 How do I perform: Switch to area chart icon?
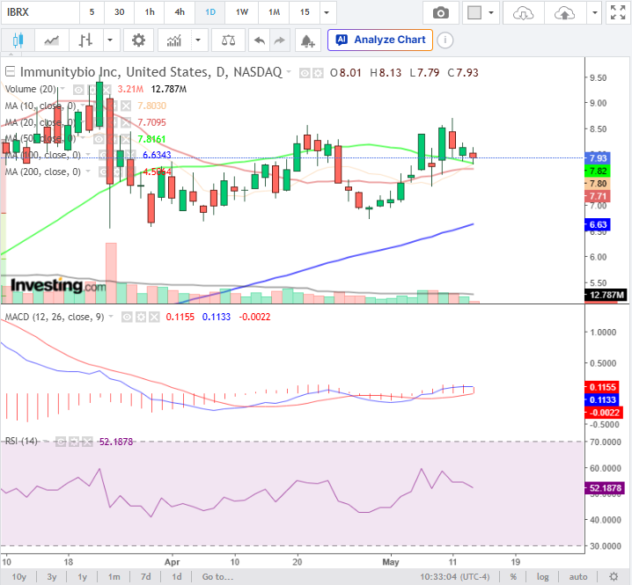pos(52,40)
